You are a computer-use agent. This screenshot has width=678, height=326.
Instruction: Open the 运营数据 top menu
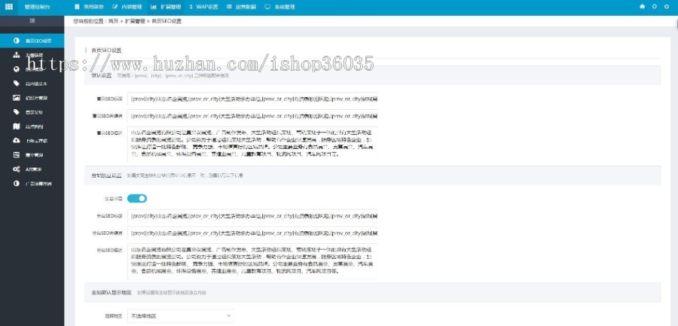point(241,7)
